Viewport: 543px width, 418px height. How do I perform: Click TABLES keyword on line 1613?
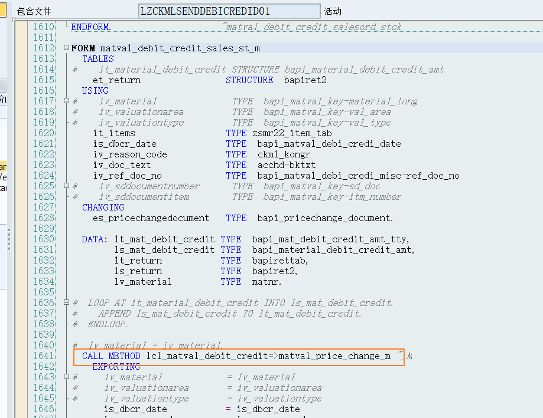pyautogui.click(x=98, y=59)
